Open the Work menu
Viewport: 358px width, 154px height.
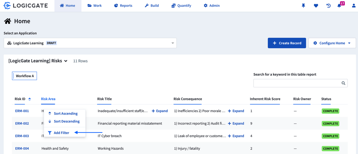(95, 6)
